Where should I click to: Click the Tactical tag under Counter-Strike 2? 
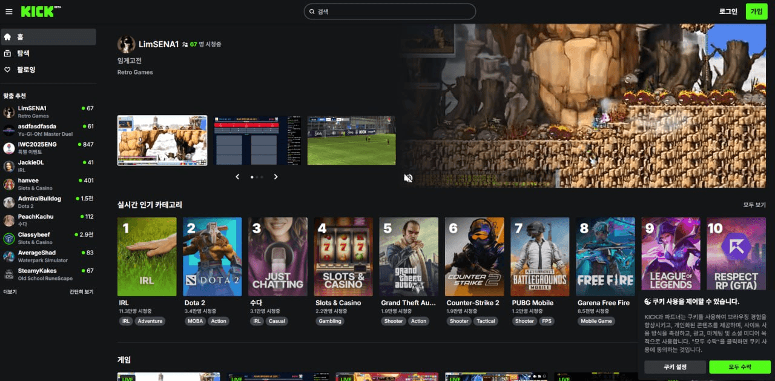pos(486,321)
